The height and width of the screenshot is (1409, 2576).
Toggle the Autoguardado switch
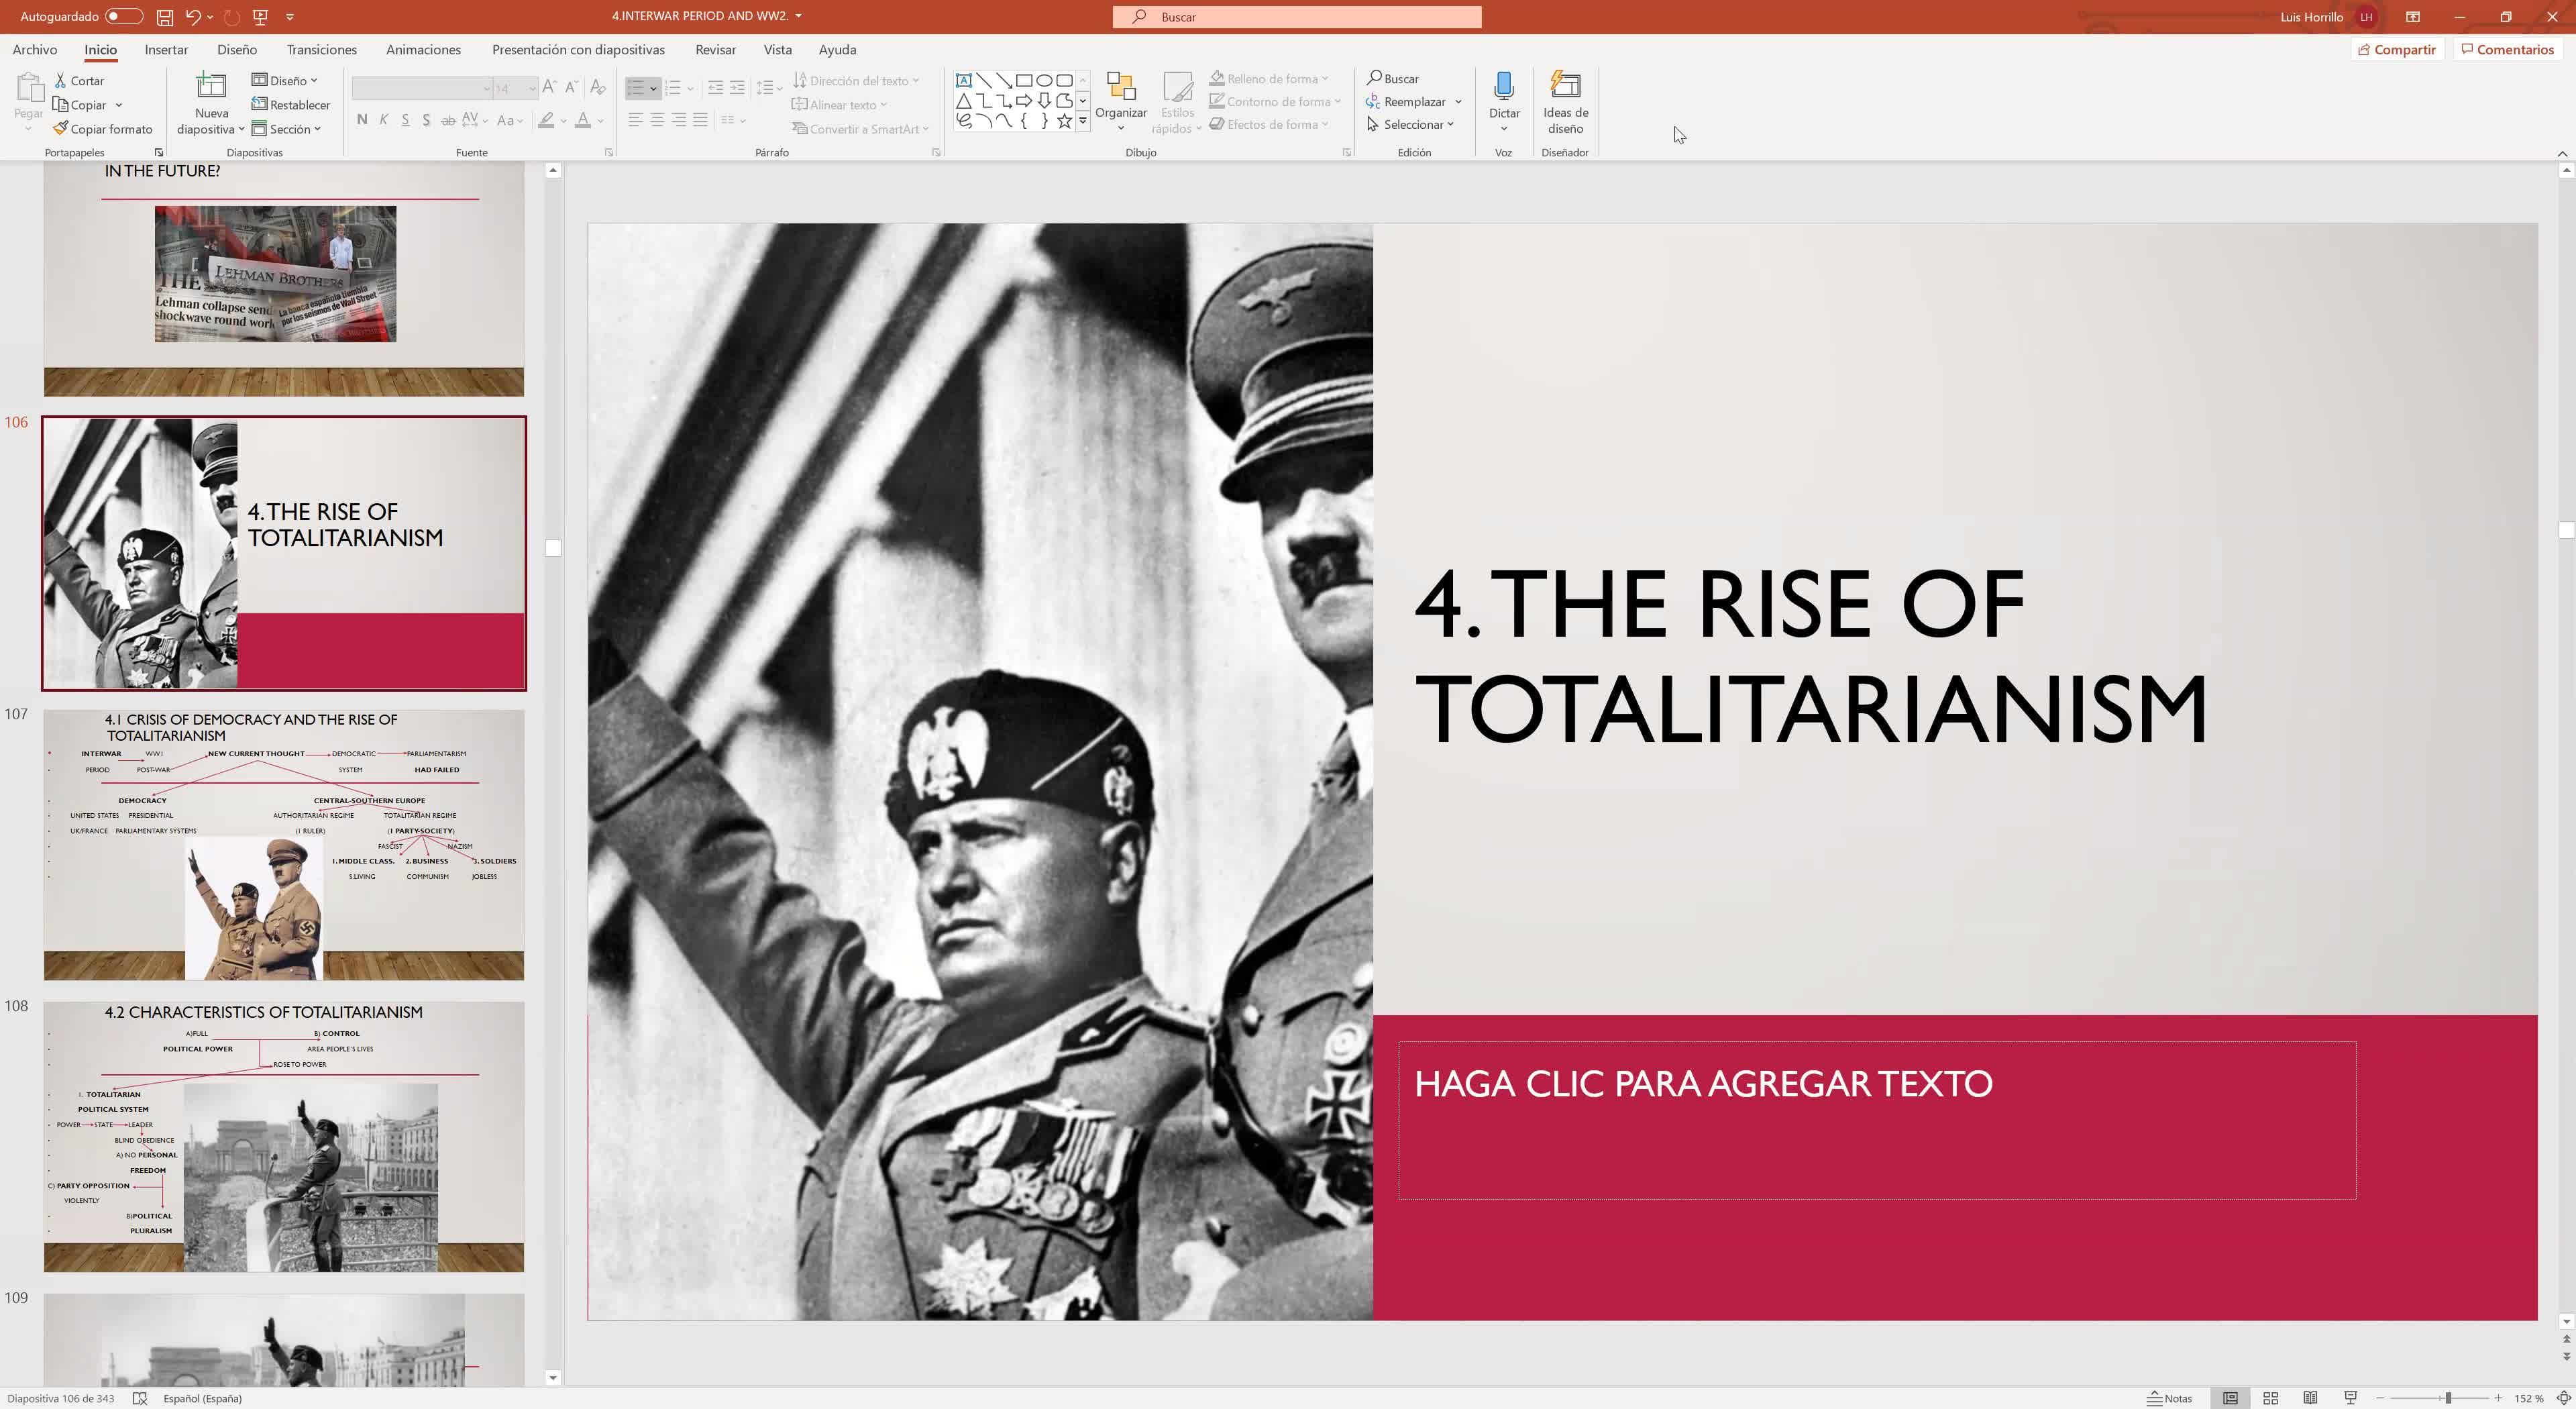[x=123, y=17]
